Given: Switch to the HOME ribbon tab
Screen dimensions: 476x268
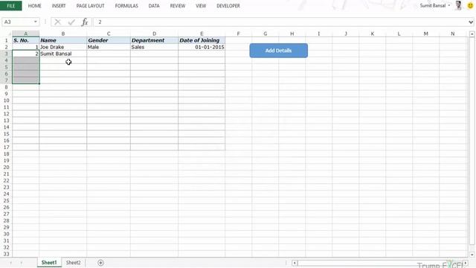Looking at the screenshot, I should [35, 6].
